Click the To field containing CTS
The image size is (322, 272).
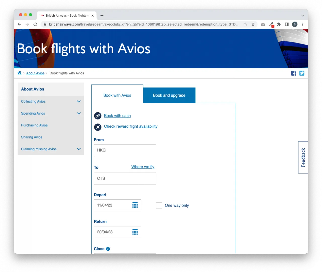pyautogui.click(x=125, y=178)
